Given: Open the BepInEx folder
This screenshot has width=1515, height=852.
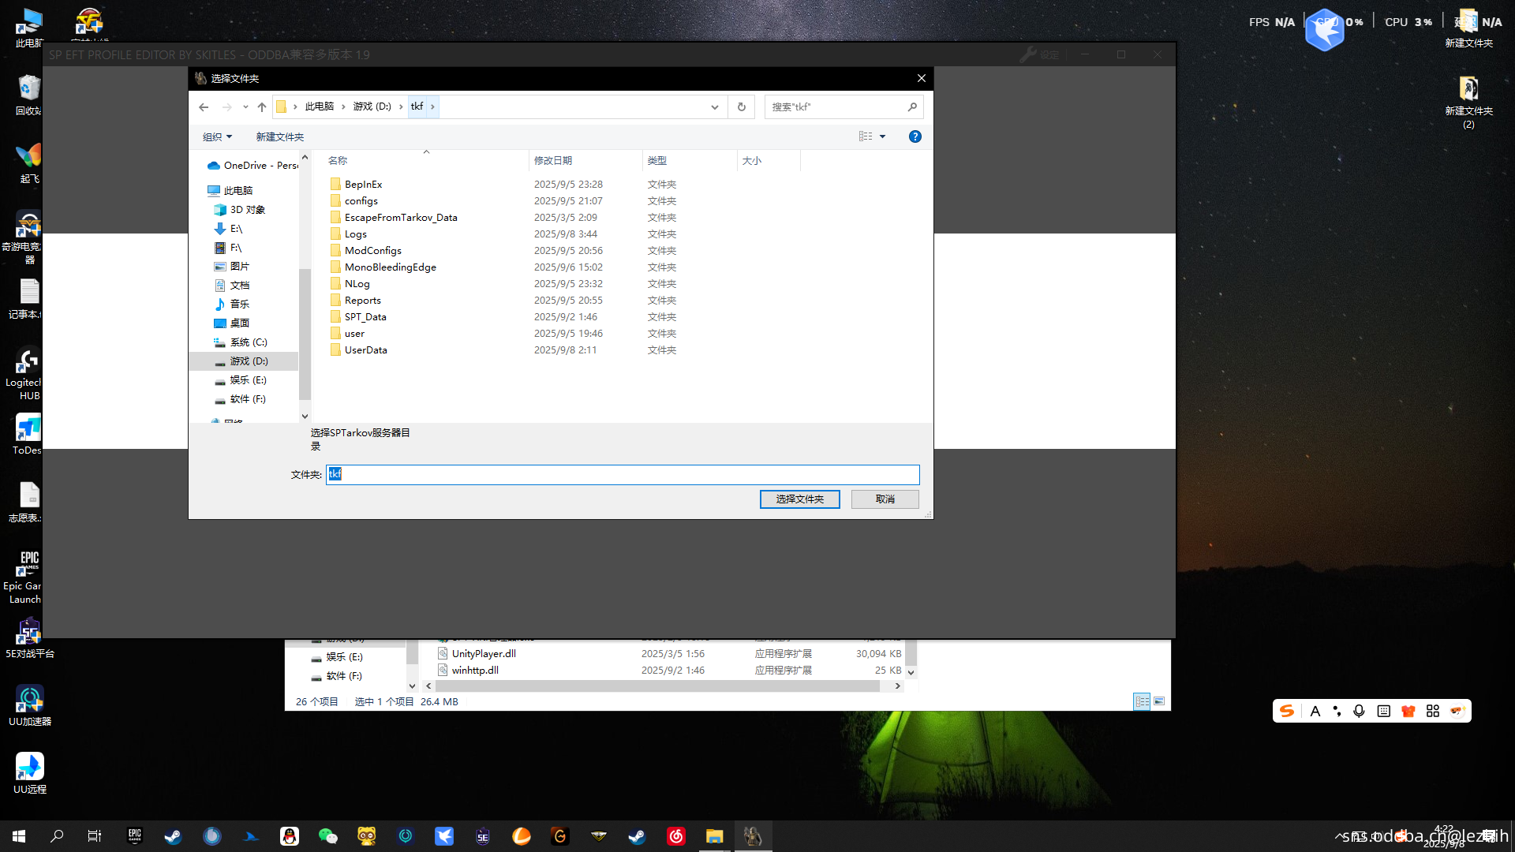Looking at the screenshot, I should tap(363, 184).
